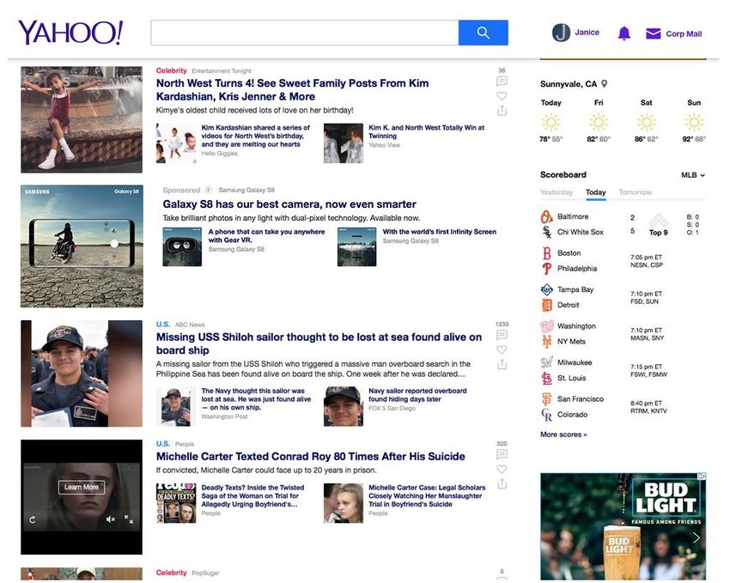Screen dimensions: 730x583
Task: Go to the Yahoo homepage logo
Action: 70,33
